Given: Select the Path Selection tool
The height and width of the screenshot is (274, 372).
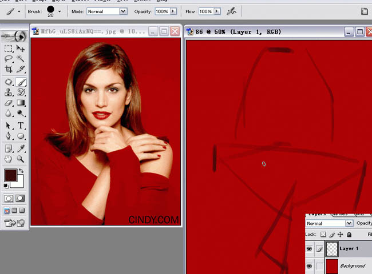Looking at the screenshot, I should 9,126.
